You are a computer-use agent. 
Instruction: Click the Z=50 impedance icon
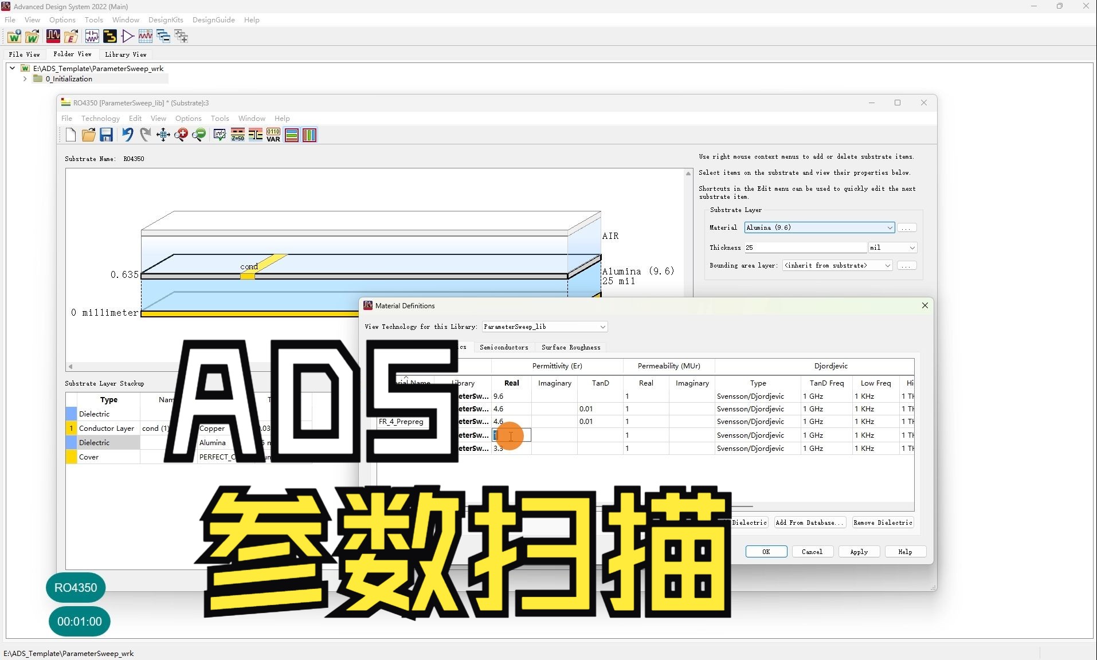point(237,135)
